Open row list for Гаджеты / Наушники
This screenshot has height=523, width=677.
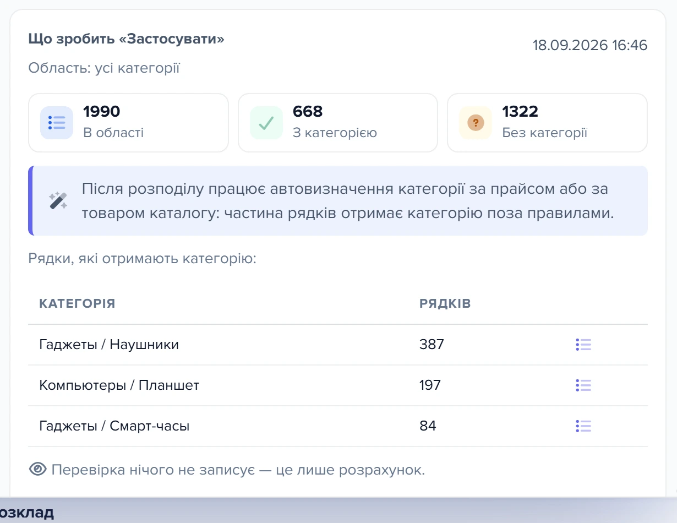583,345
